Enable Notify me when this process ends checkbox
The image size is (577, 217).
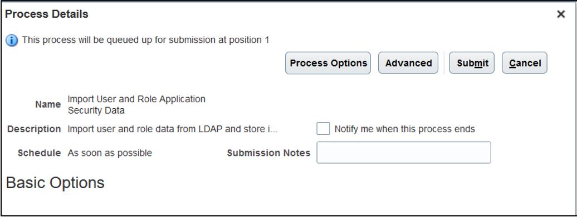click(323, 129)
